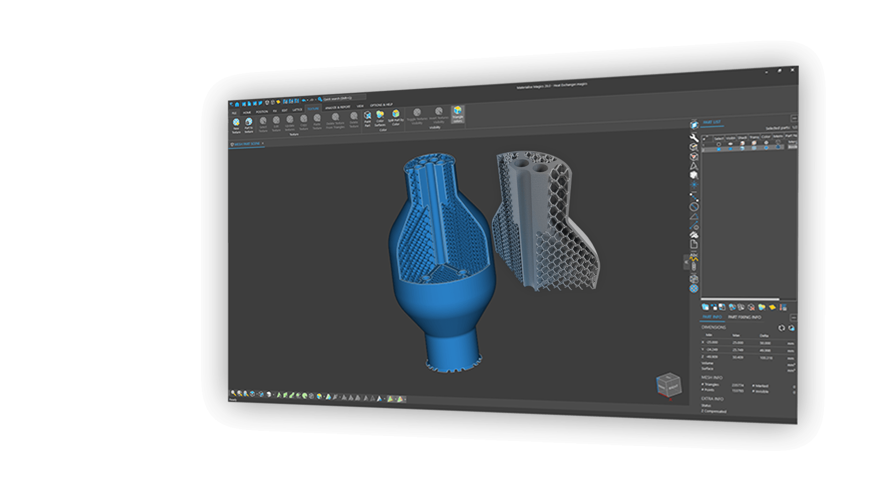This screenshot has width=875, height=492.
Task: Close the Mesh Part Scene tab
Action: (263, 143)
